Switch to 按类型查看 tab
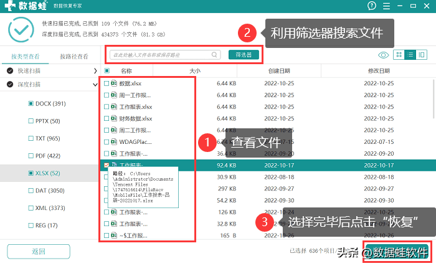This screenshot has width=436, height=266. (x=26, y=57)
